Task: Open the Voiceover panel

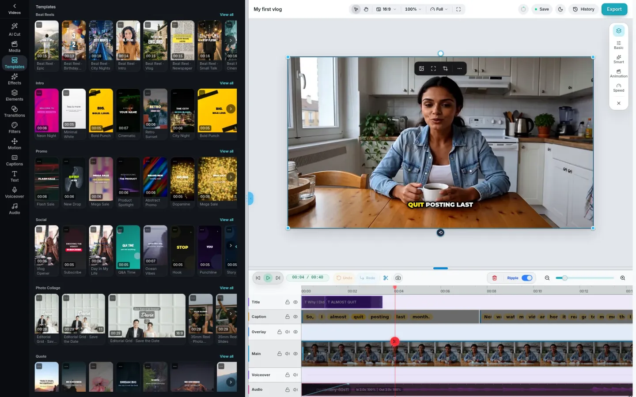Action: click(15, 192)
